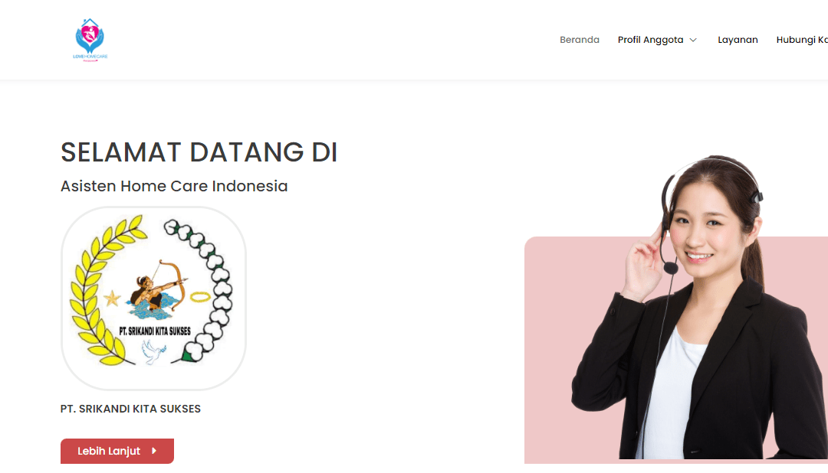Click the Love Homecare logo
This screenshot has height=473, width=828.
pyautogui.click(x=90, y=40)
